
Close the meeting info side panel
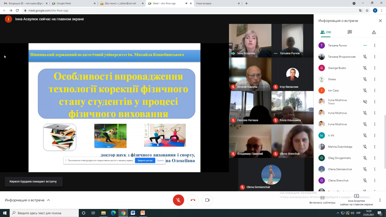[x=380, y=21]
